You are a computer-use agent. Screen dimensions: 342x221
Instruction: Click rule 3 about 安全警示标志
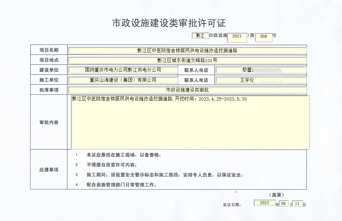[x=165, y=175]
